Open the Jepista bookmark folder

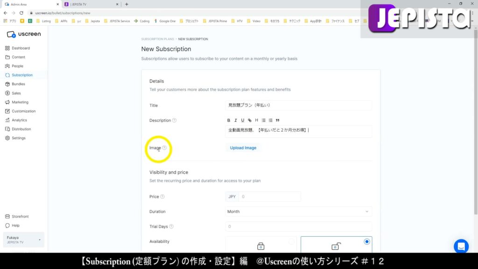point(93,21)
